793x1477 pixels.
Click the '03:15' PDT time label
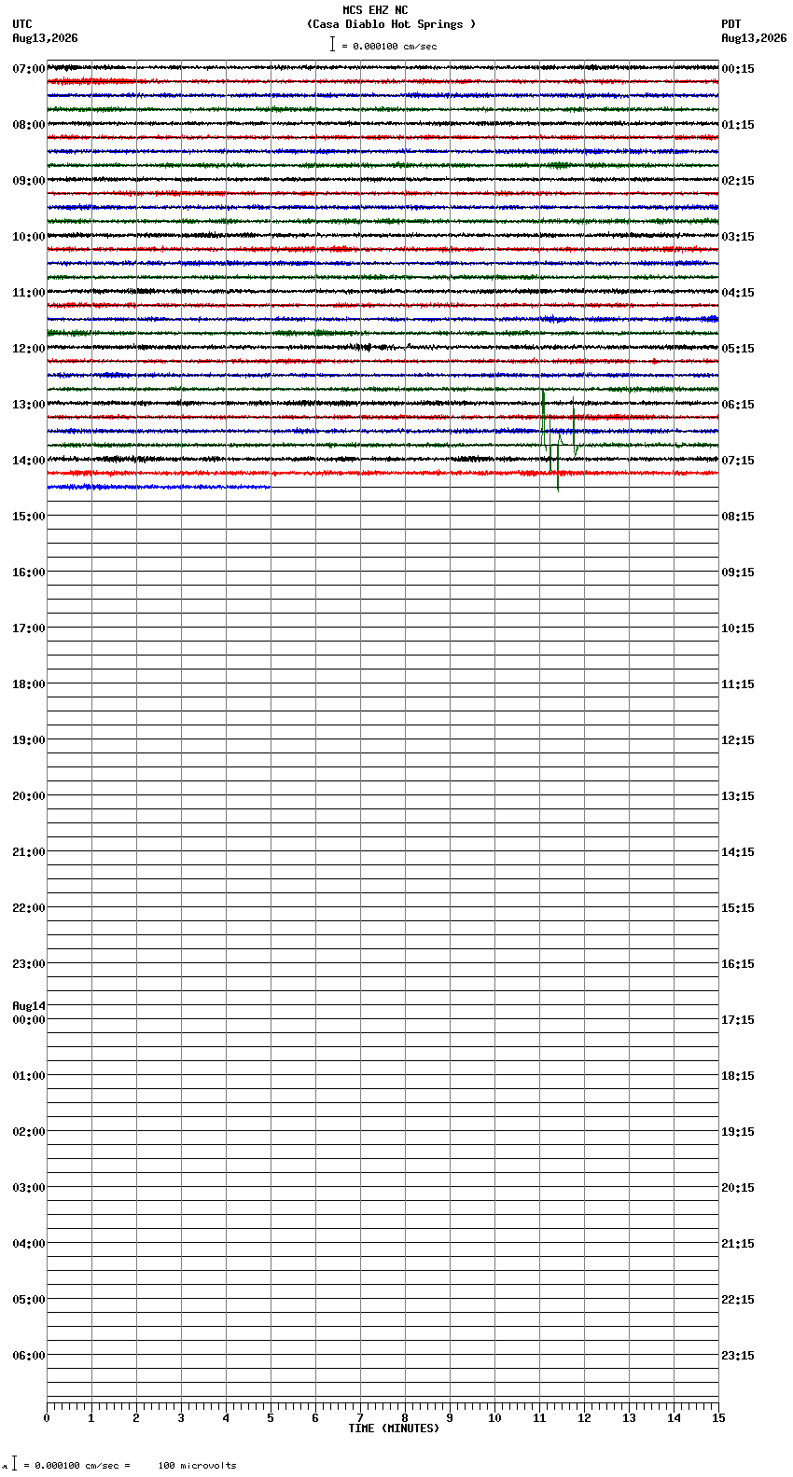point(738,237)
